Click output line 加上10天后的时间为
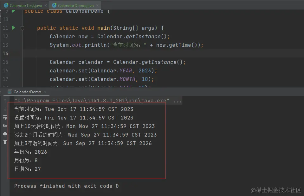 click(x=84, y=126)
